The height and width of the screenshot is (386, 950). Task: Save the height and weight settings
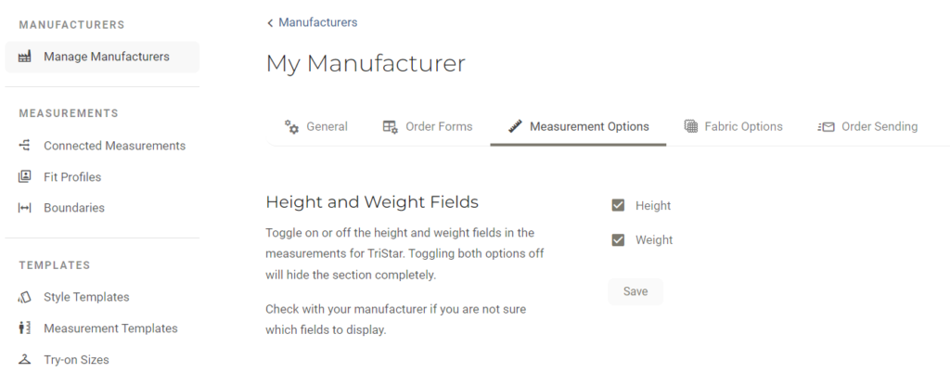click(635, 291)
